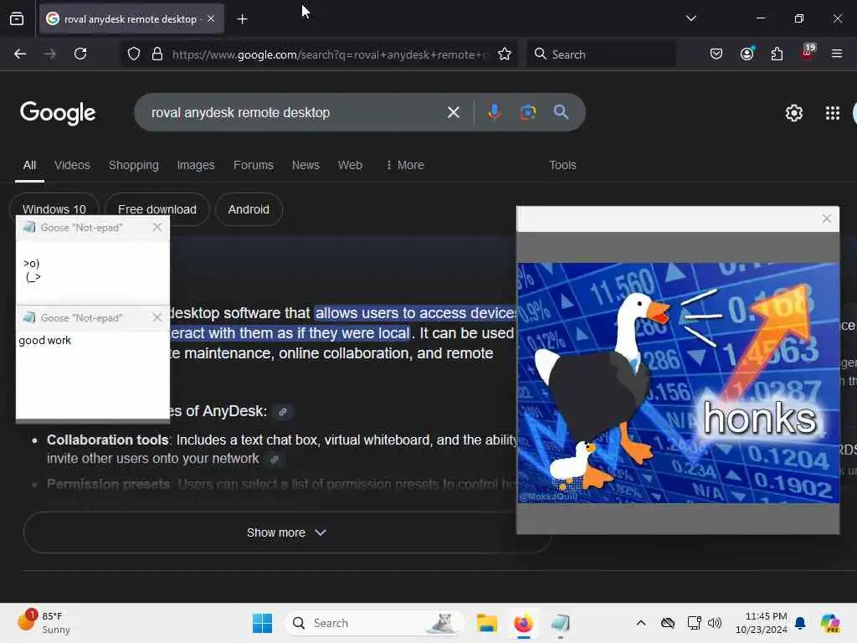This screenshot has width=857, height=643.
Task: Close the roval anydesk remote desktop tab
Action: point(211,18)
